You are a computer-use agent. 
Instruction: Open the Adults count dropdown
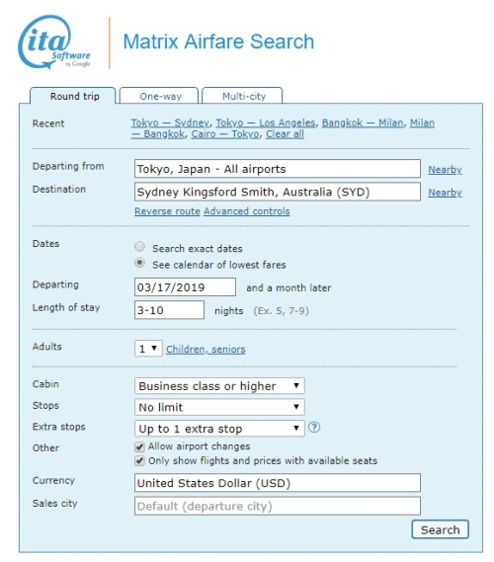pos(148,348)
